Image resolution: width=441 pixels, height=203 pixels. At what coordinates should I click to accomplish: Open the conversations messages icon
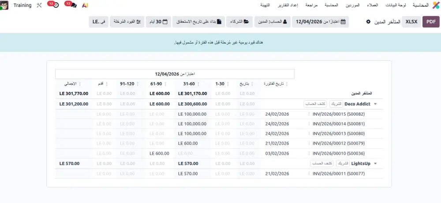pos(74,5)
